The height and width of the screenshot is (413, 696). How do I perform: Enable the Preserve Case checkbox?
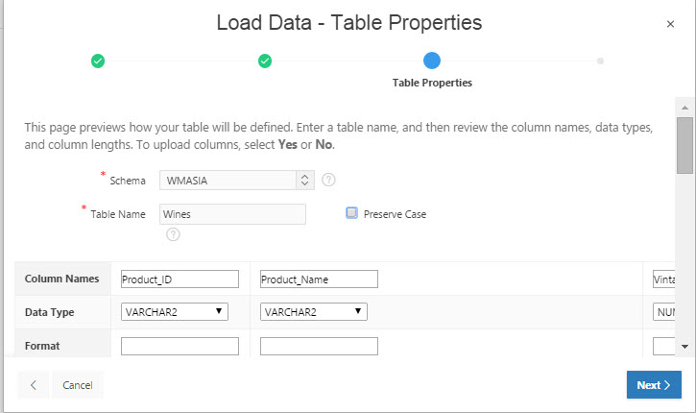coord(351,213)
